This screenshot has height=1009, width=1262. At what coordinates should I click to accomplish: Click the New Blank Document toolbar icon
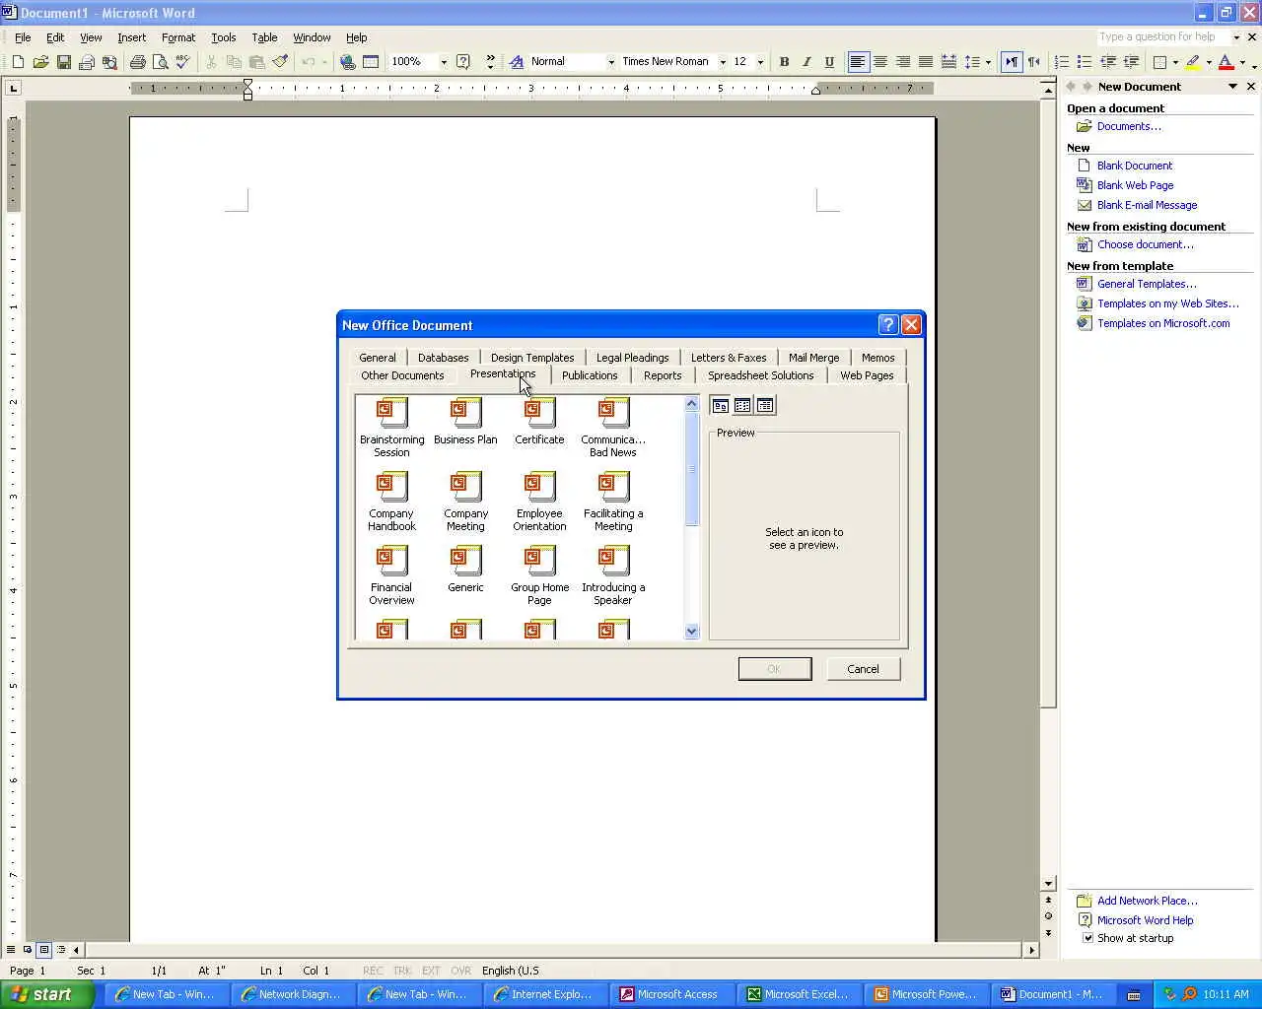tap(18, 62)
